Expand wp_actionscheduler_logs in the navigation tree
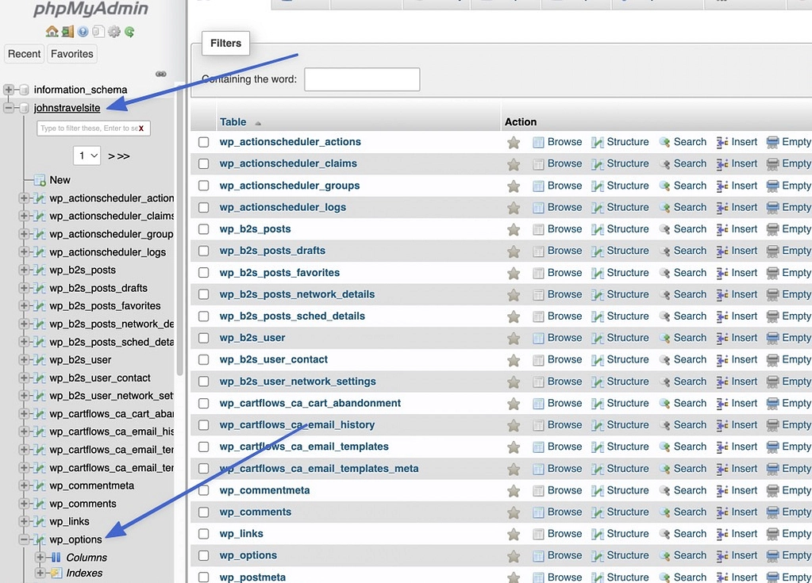 click(x=24, y=252)
